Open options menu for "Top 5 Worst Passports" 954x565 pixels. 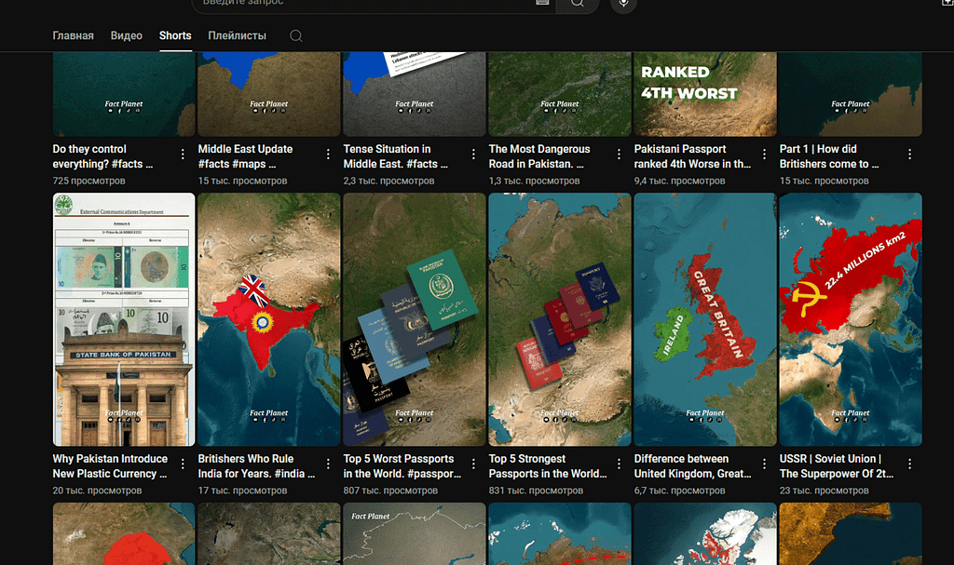pyautogui.click(x=473, y=464)
